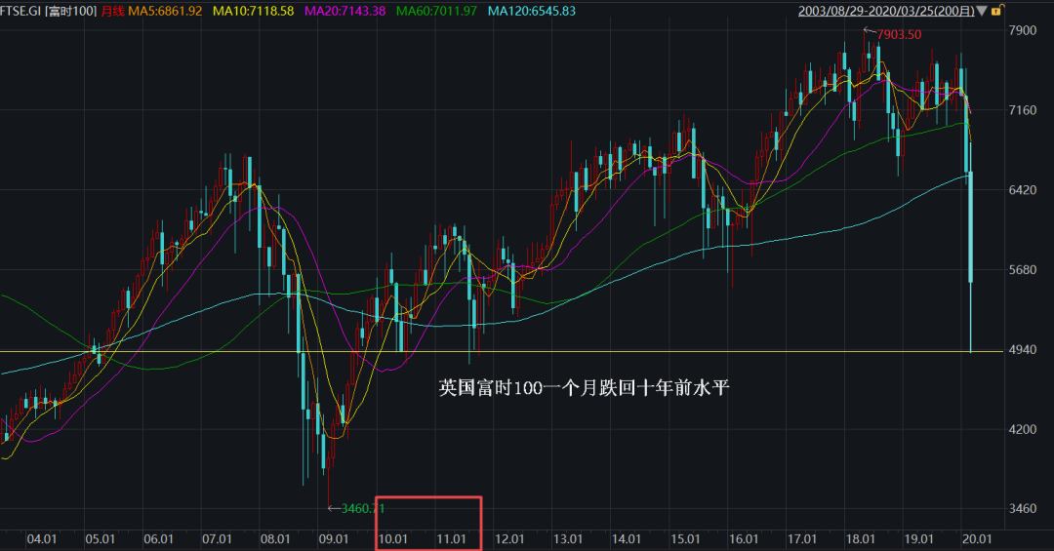Click the 13.01 time axis label
Image resolution: width=1054 pixels, height=551 pixels.
click(x=568, y=539)
